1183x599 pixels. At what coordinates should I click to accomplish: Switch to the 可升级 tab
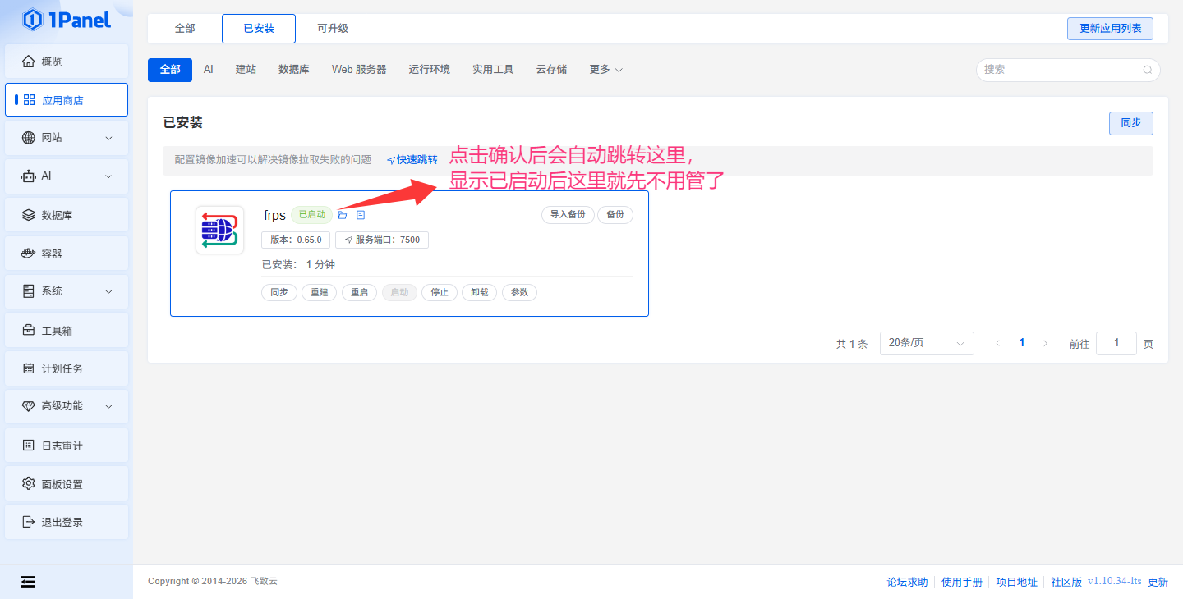pyautogui.click(x=333, y=29)
